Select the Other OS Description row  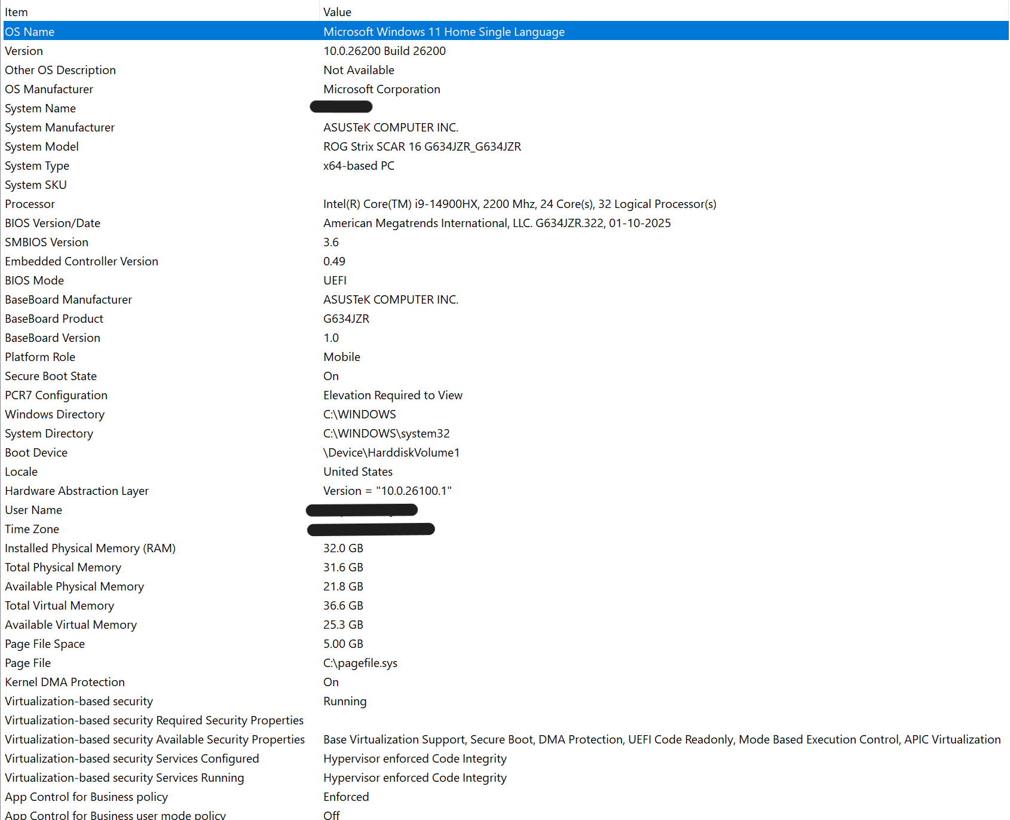506,69
